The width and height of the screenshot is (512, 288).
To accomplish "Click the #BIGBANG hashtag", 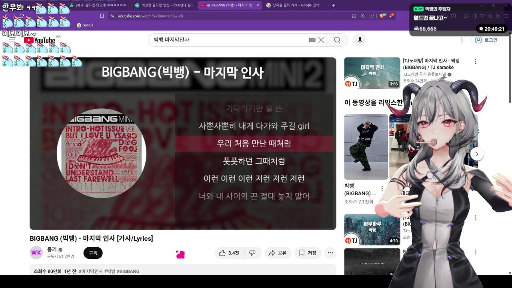I will [128, 271].
